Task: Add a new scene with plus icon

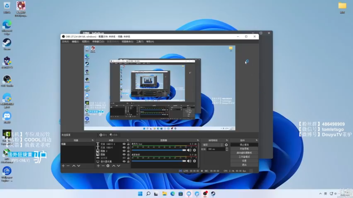Action: [63, 166]
